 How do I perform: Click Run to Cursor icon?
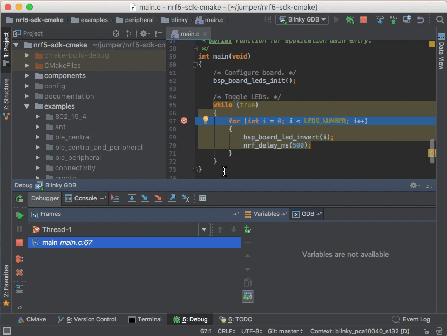(x=185, y=198)
